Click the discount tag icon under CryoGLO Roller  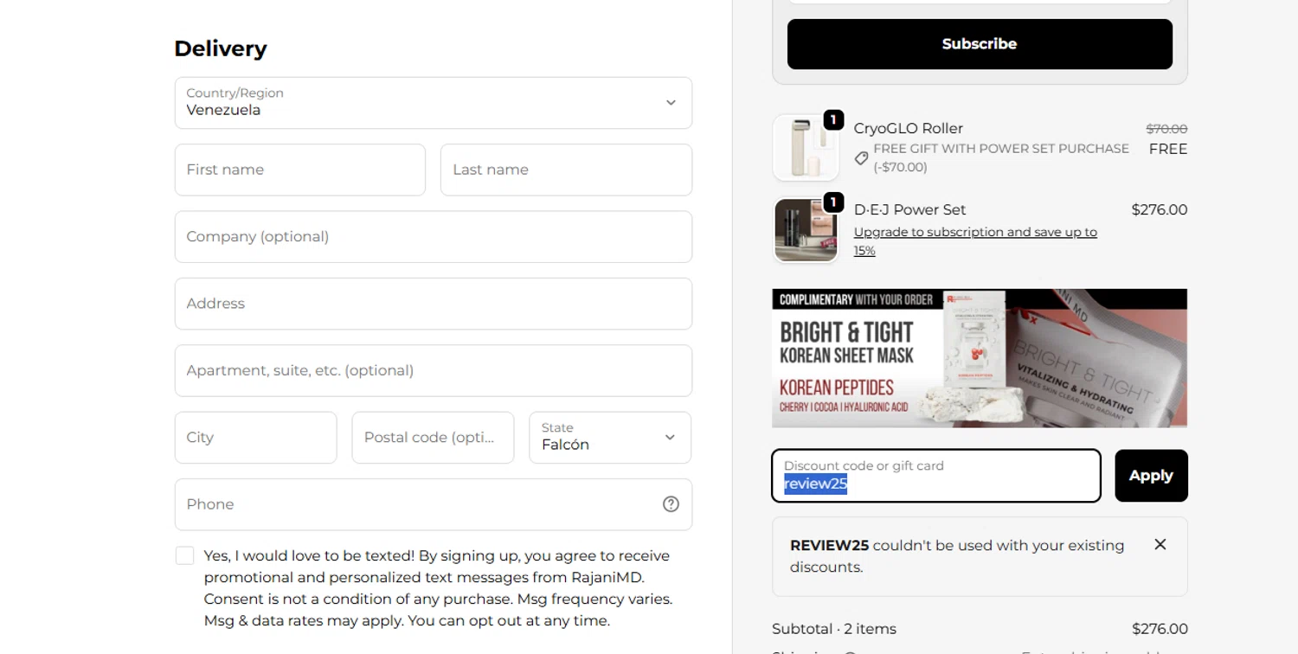(x=862, y=158)
